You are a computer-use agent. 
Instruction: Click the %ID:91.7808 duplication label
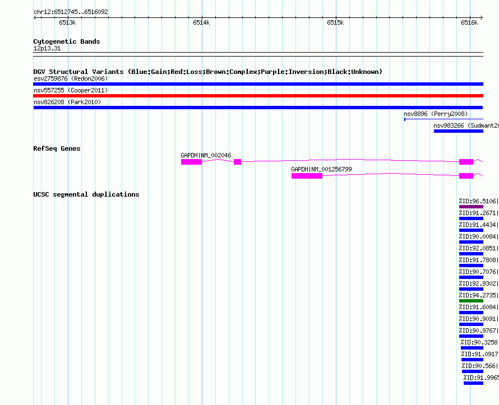[x=479, y=260]
